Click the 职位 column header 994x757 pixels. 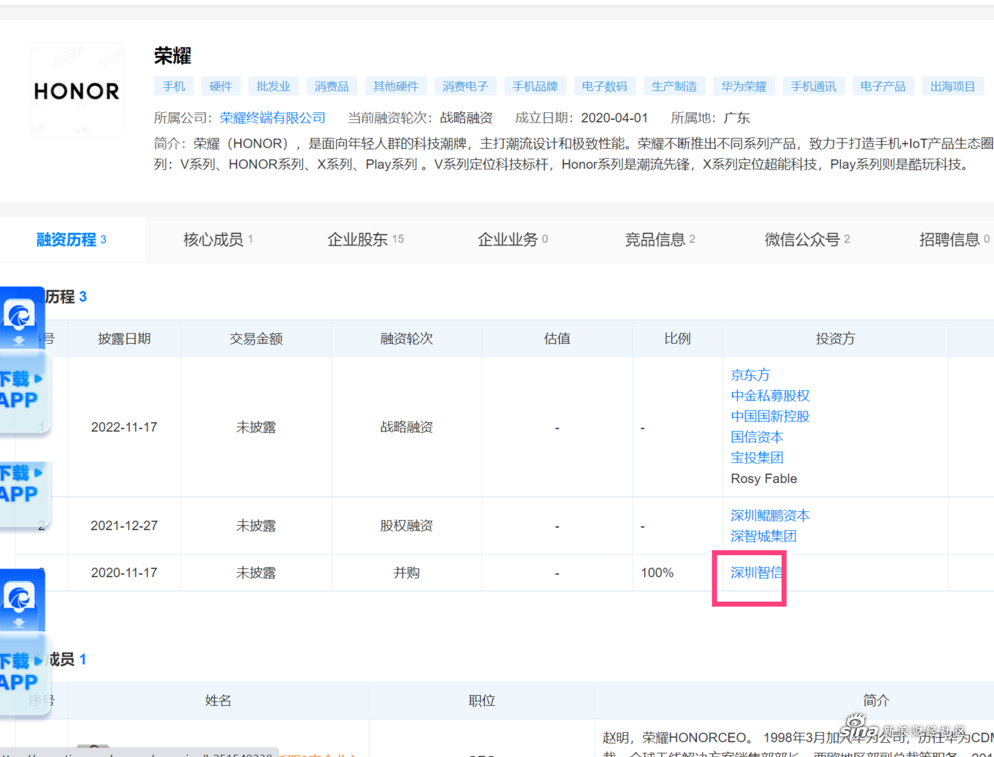pos(482,701)
